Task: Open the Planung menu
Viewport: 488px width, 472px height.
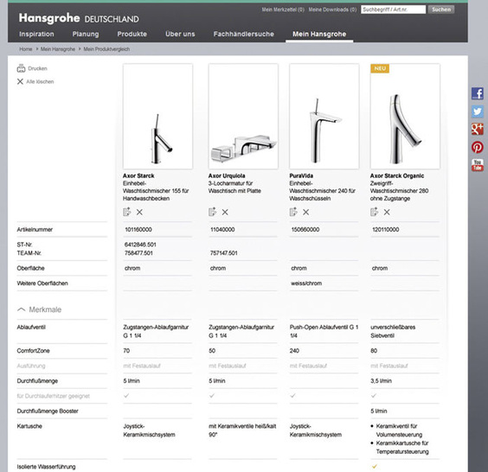Action: pos(86,35)
